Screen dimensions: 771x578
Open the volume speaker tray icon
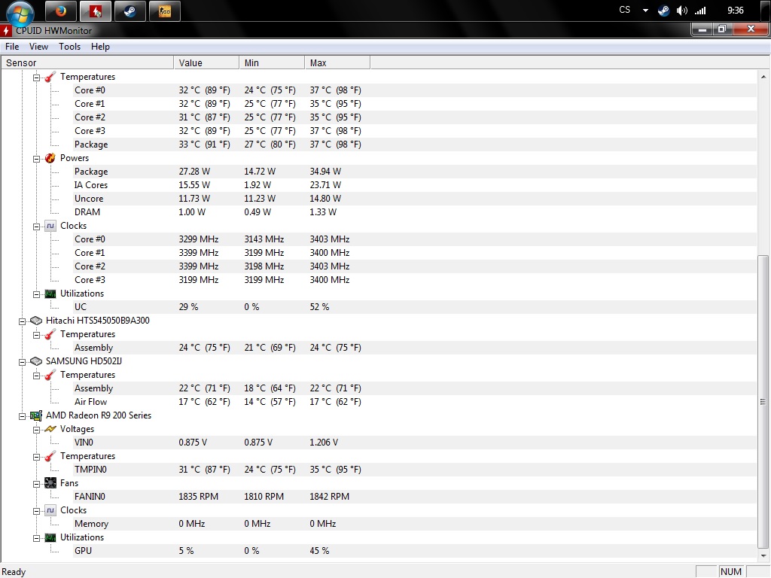pyautogui.click(x=682, y=11)
